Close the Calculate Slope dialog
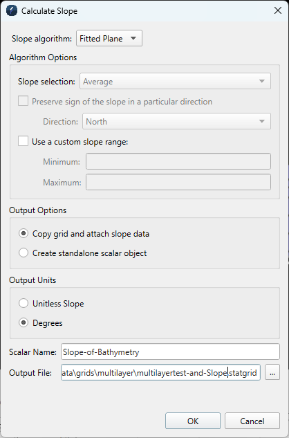Viewport: 289px width, 438px height. point(277,10)
